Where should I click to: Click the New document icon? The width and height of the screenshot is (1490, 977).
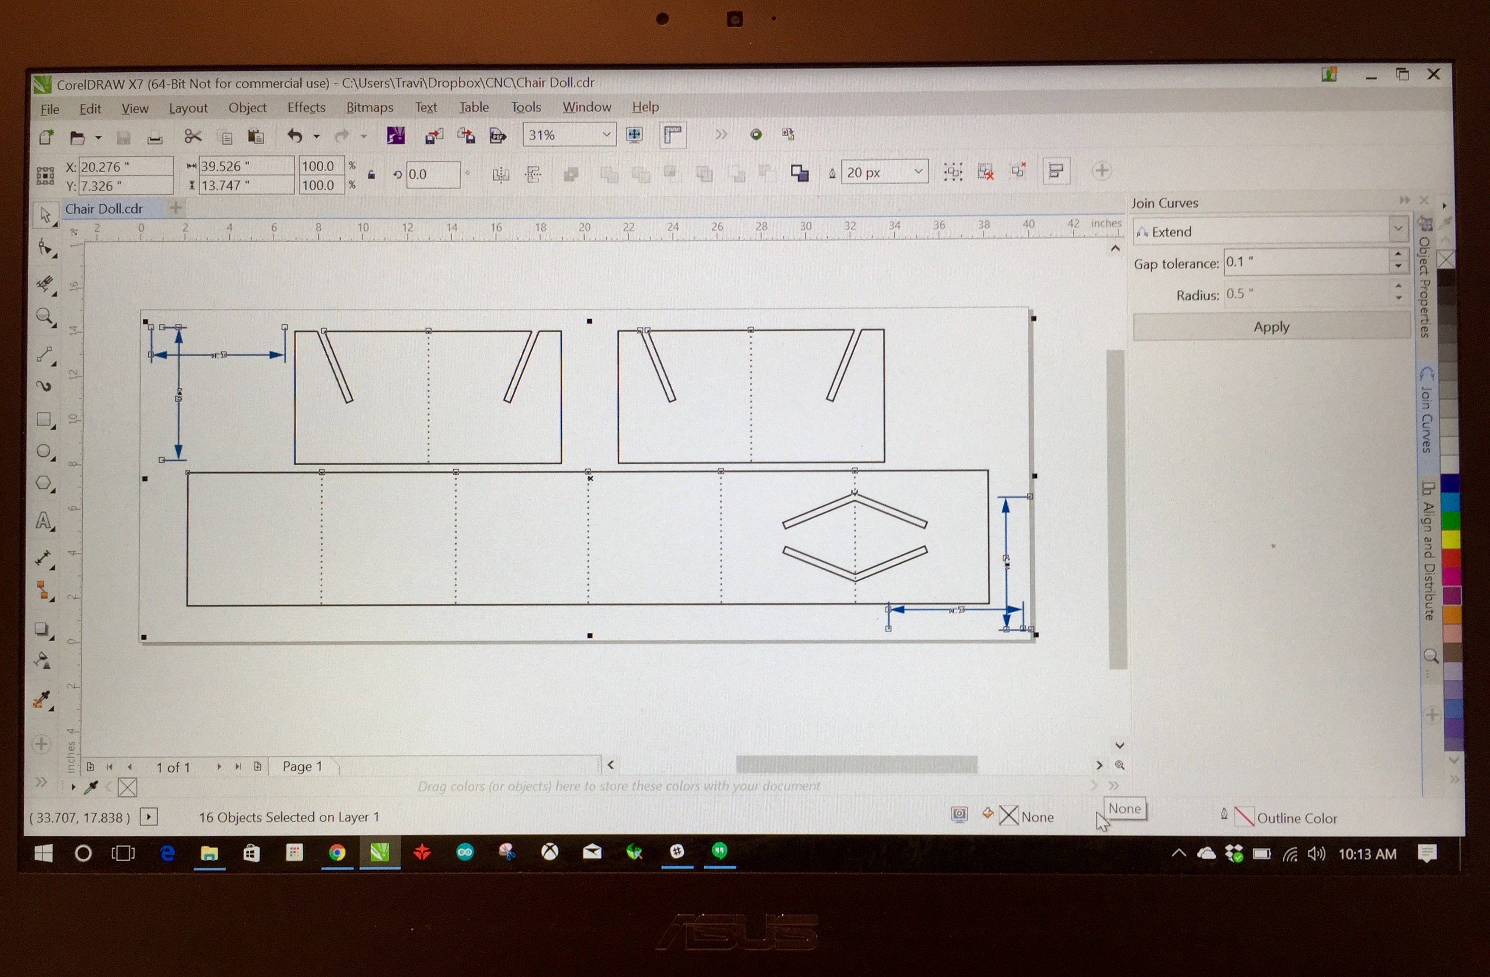[46, 137]
